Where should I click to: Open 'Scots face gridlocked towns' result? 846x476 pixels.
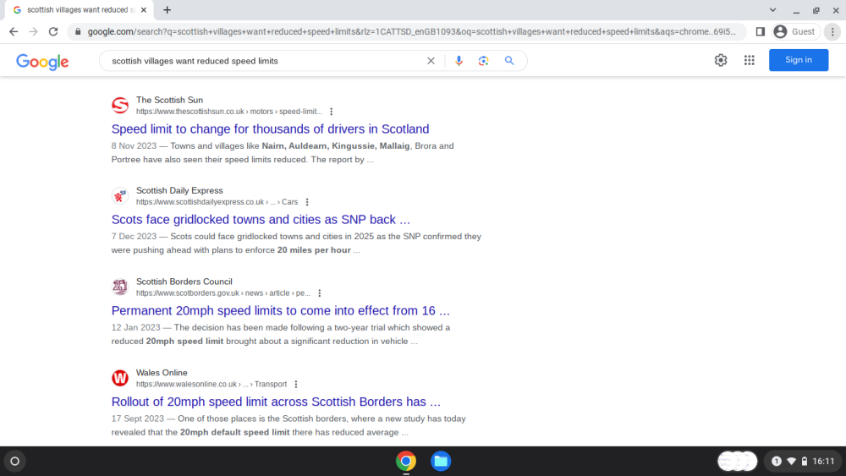pyautogui.click(x=261, y=220)
